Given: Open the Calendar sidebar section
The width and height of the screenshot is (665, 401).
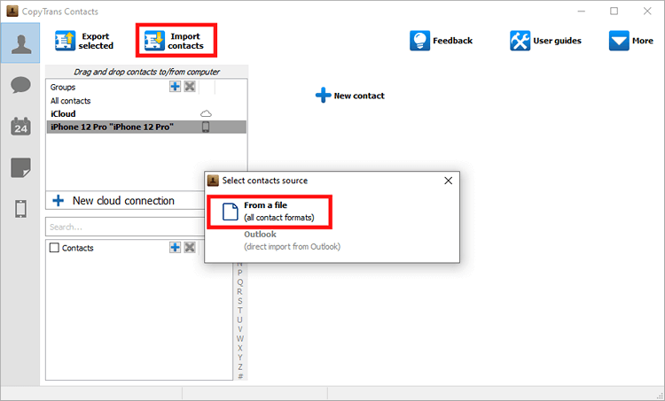Looking at the screenshot, I should tap(20, 127).
